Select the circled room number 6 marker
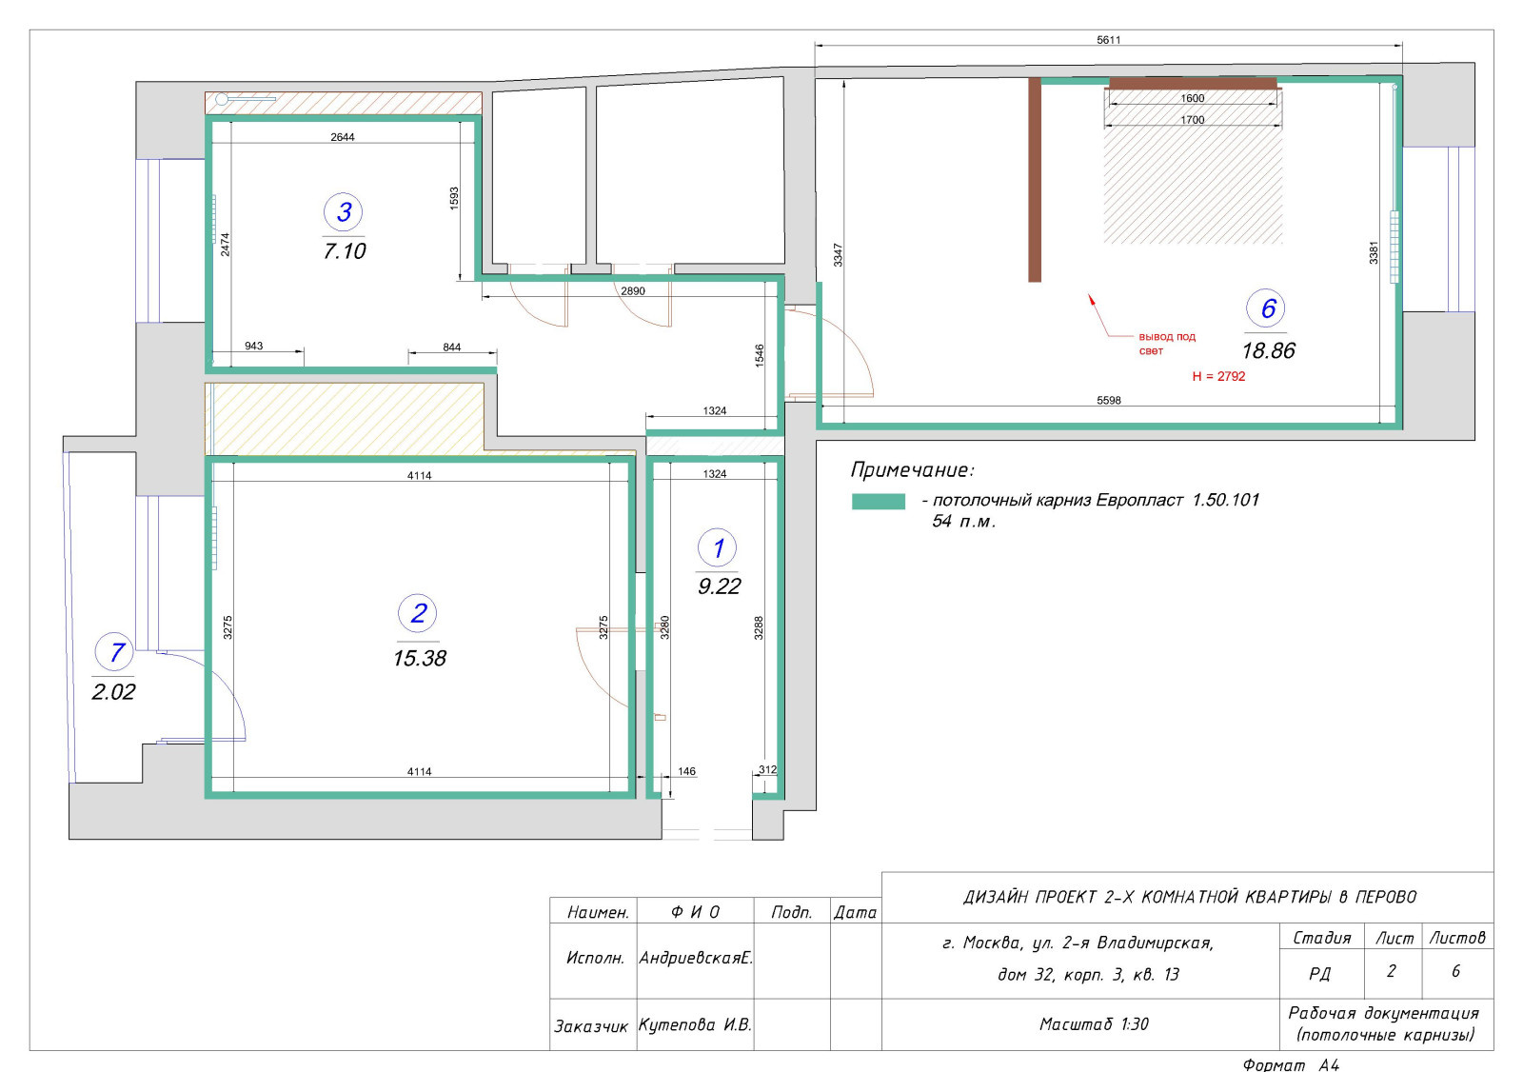This screenshot has width=1523, height=1072. point(1267,308)
